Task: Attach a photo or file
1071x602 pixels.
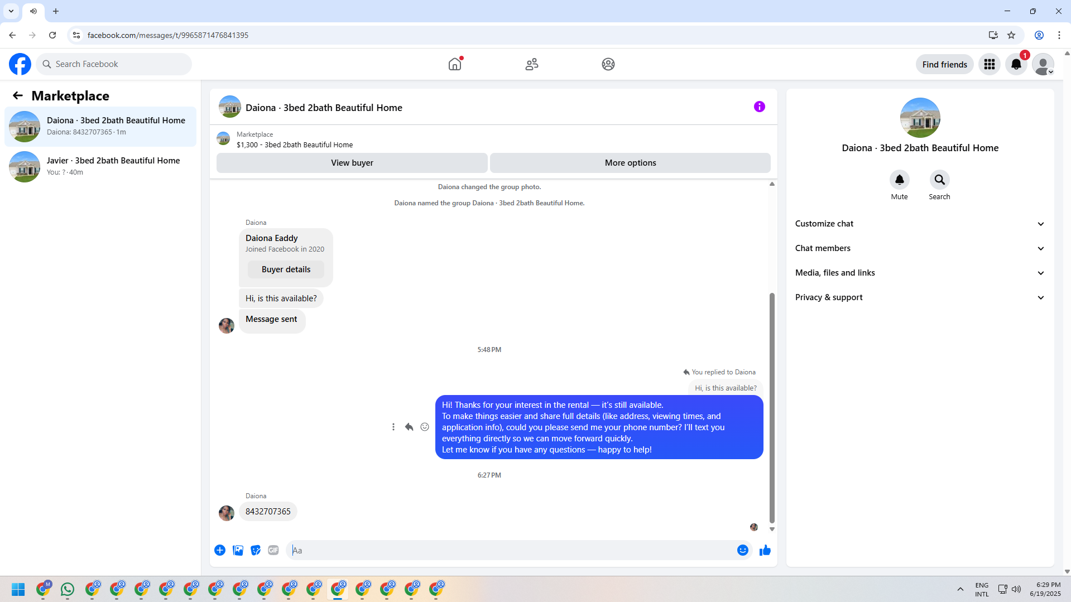Action: 238,550
